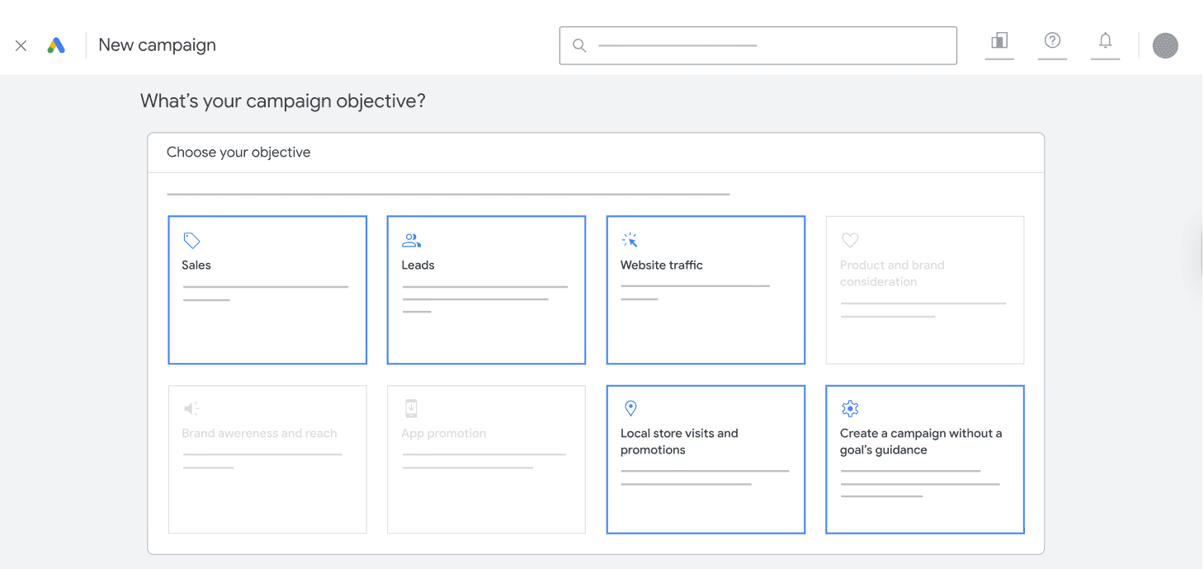Choose Create a campaign without goal's guidance
Image resolution: width=1204 pixels, height=569 pixels.
coord(924,459)
